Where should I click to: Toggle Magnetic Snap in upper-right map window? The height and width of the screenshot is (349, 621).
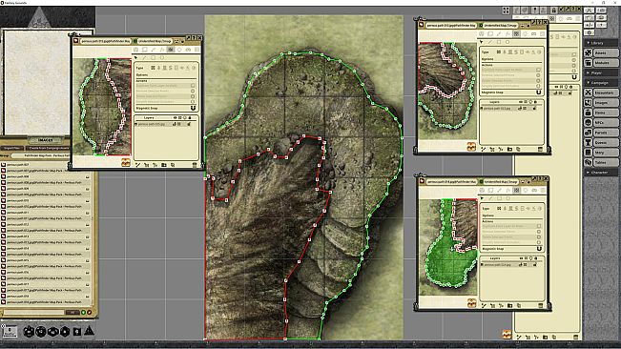pos(539,92)
